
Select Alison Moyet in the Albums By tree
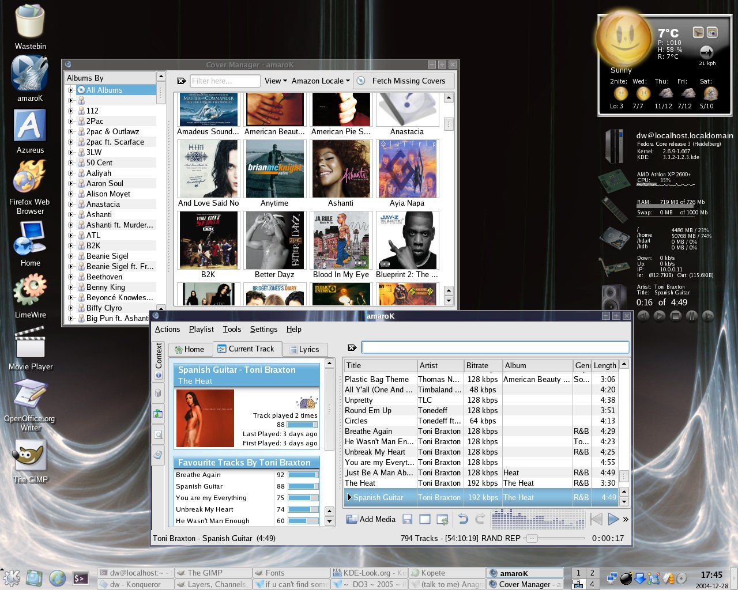point(108,194)
